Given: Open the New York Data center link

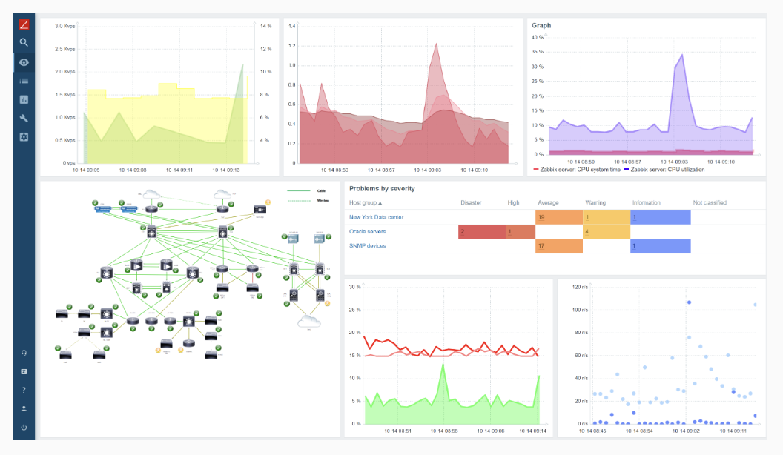Looking at the screenshot, I should [x=376, y=217].
